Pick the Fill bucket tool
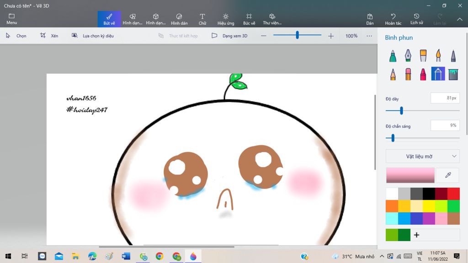Image resolution: width=468 pixels, height=263 pixels. (453, 74)
